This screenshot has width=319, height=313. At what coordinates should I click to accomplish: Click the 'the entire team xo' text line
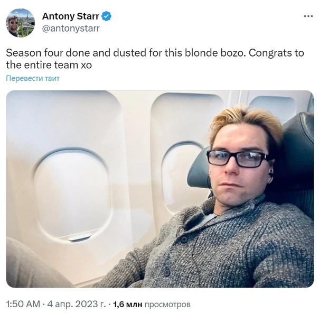tap(49, 65)
